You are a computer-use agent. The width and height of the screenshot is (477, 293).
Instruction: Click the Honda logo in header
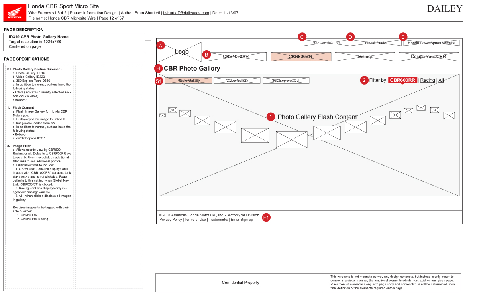click(15, 12)
